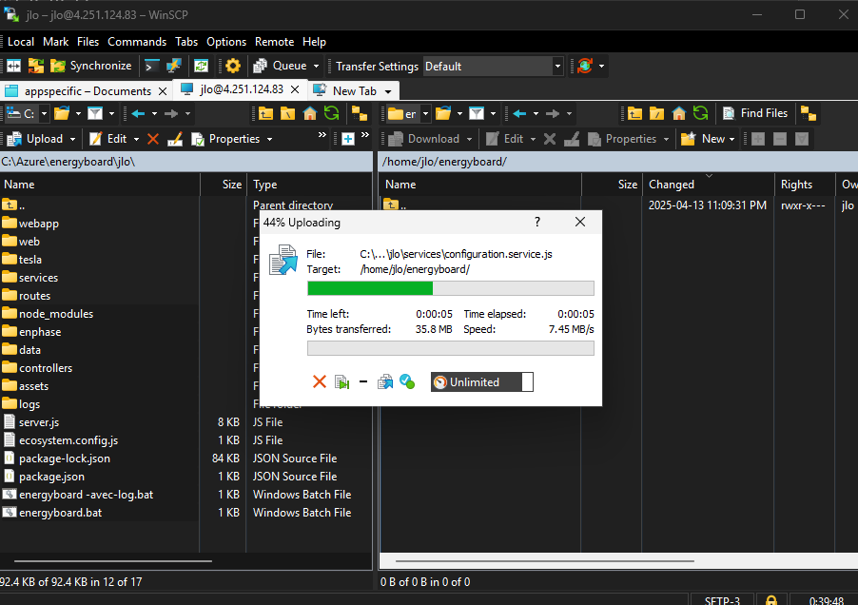Toggle Synchronize Browsing green arrows icon

point(201,67)
